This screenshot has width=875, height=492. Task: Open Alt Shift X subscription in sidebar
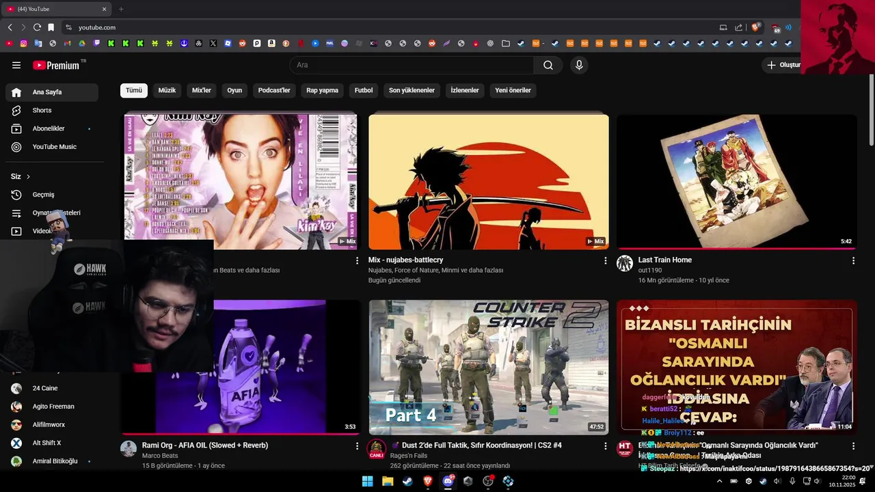52,443
